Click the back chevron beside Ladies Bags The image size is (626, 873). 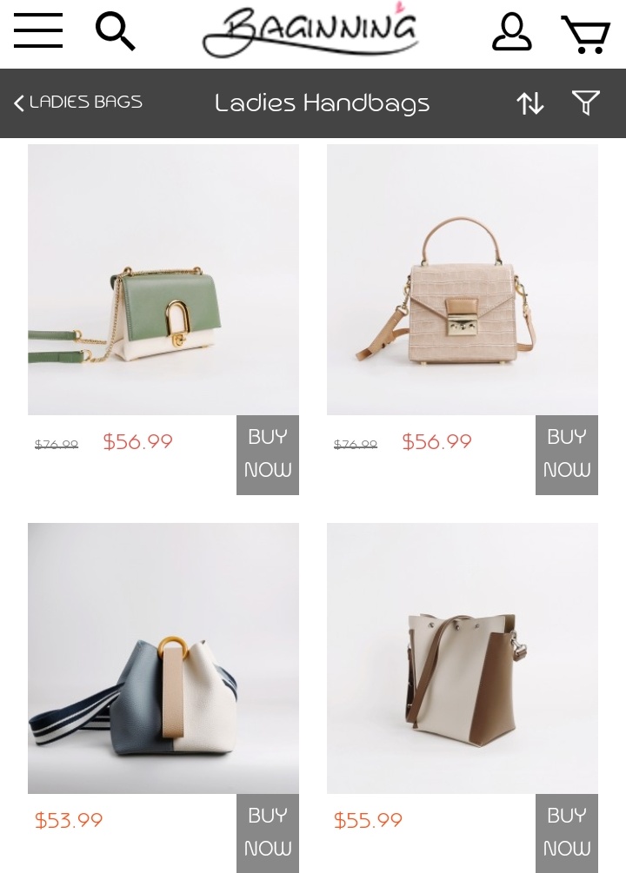19,103
